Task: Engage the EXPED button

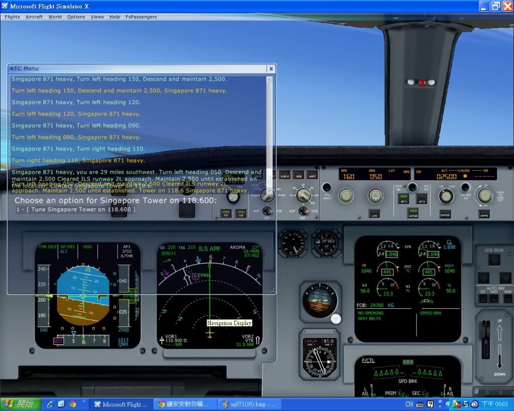Action: 445,214
